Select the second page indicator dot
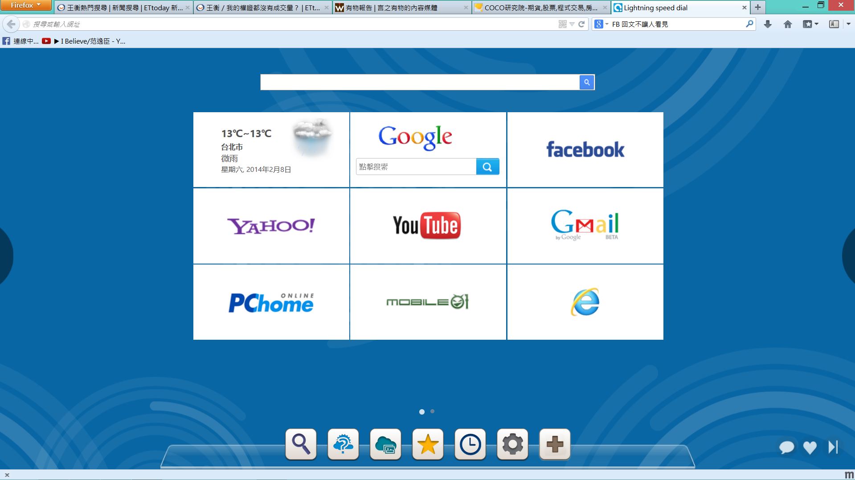Image resolution: width=855 pixels, height=480 pixels. point(433,411)
